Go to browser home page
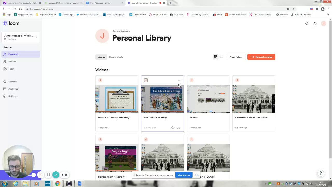The height and width of the screenshot is (187, 332). [20, 9]
